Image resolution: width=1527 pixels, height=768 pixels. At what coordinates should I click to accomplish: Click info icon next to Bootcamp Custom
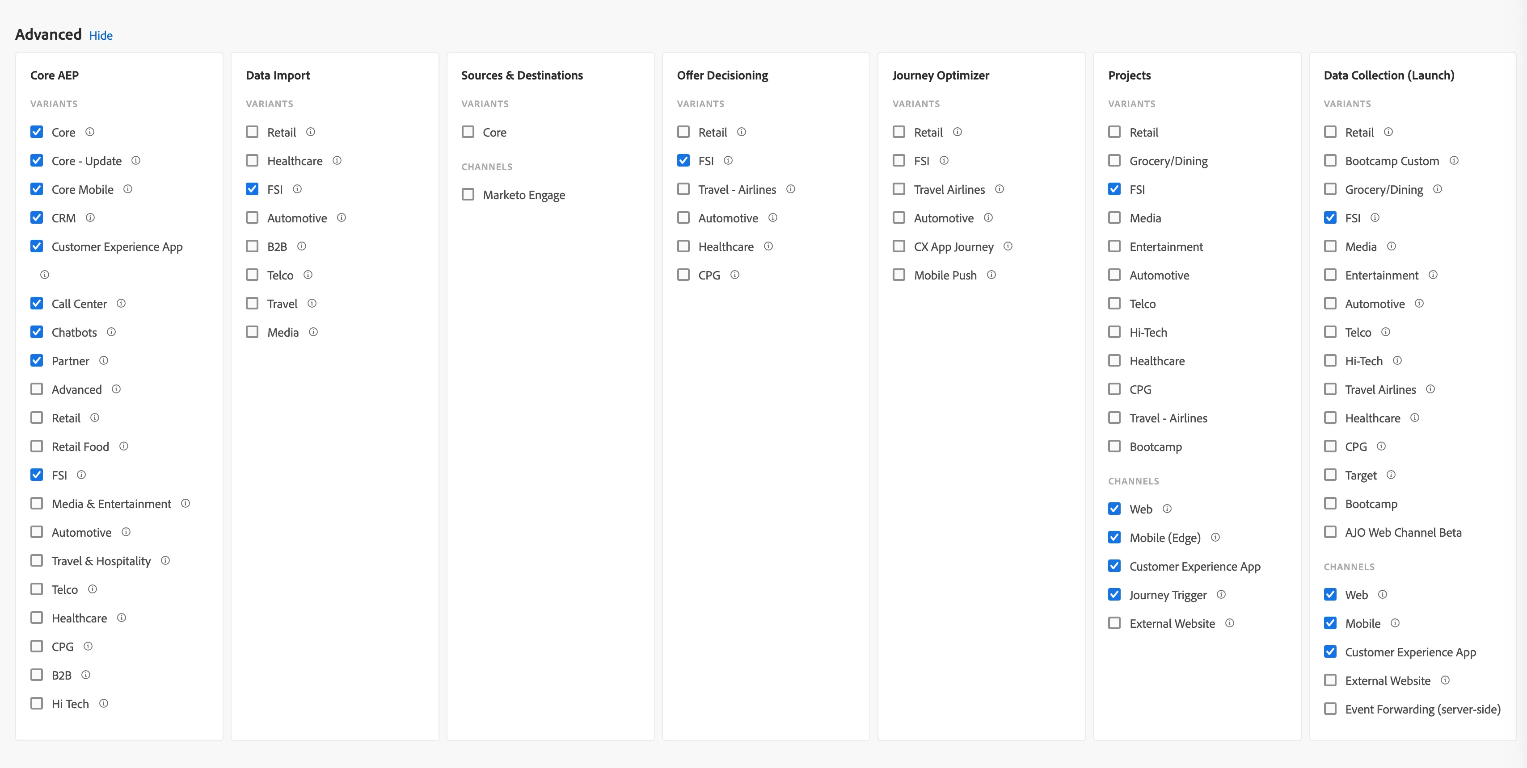pos(1454,160)
